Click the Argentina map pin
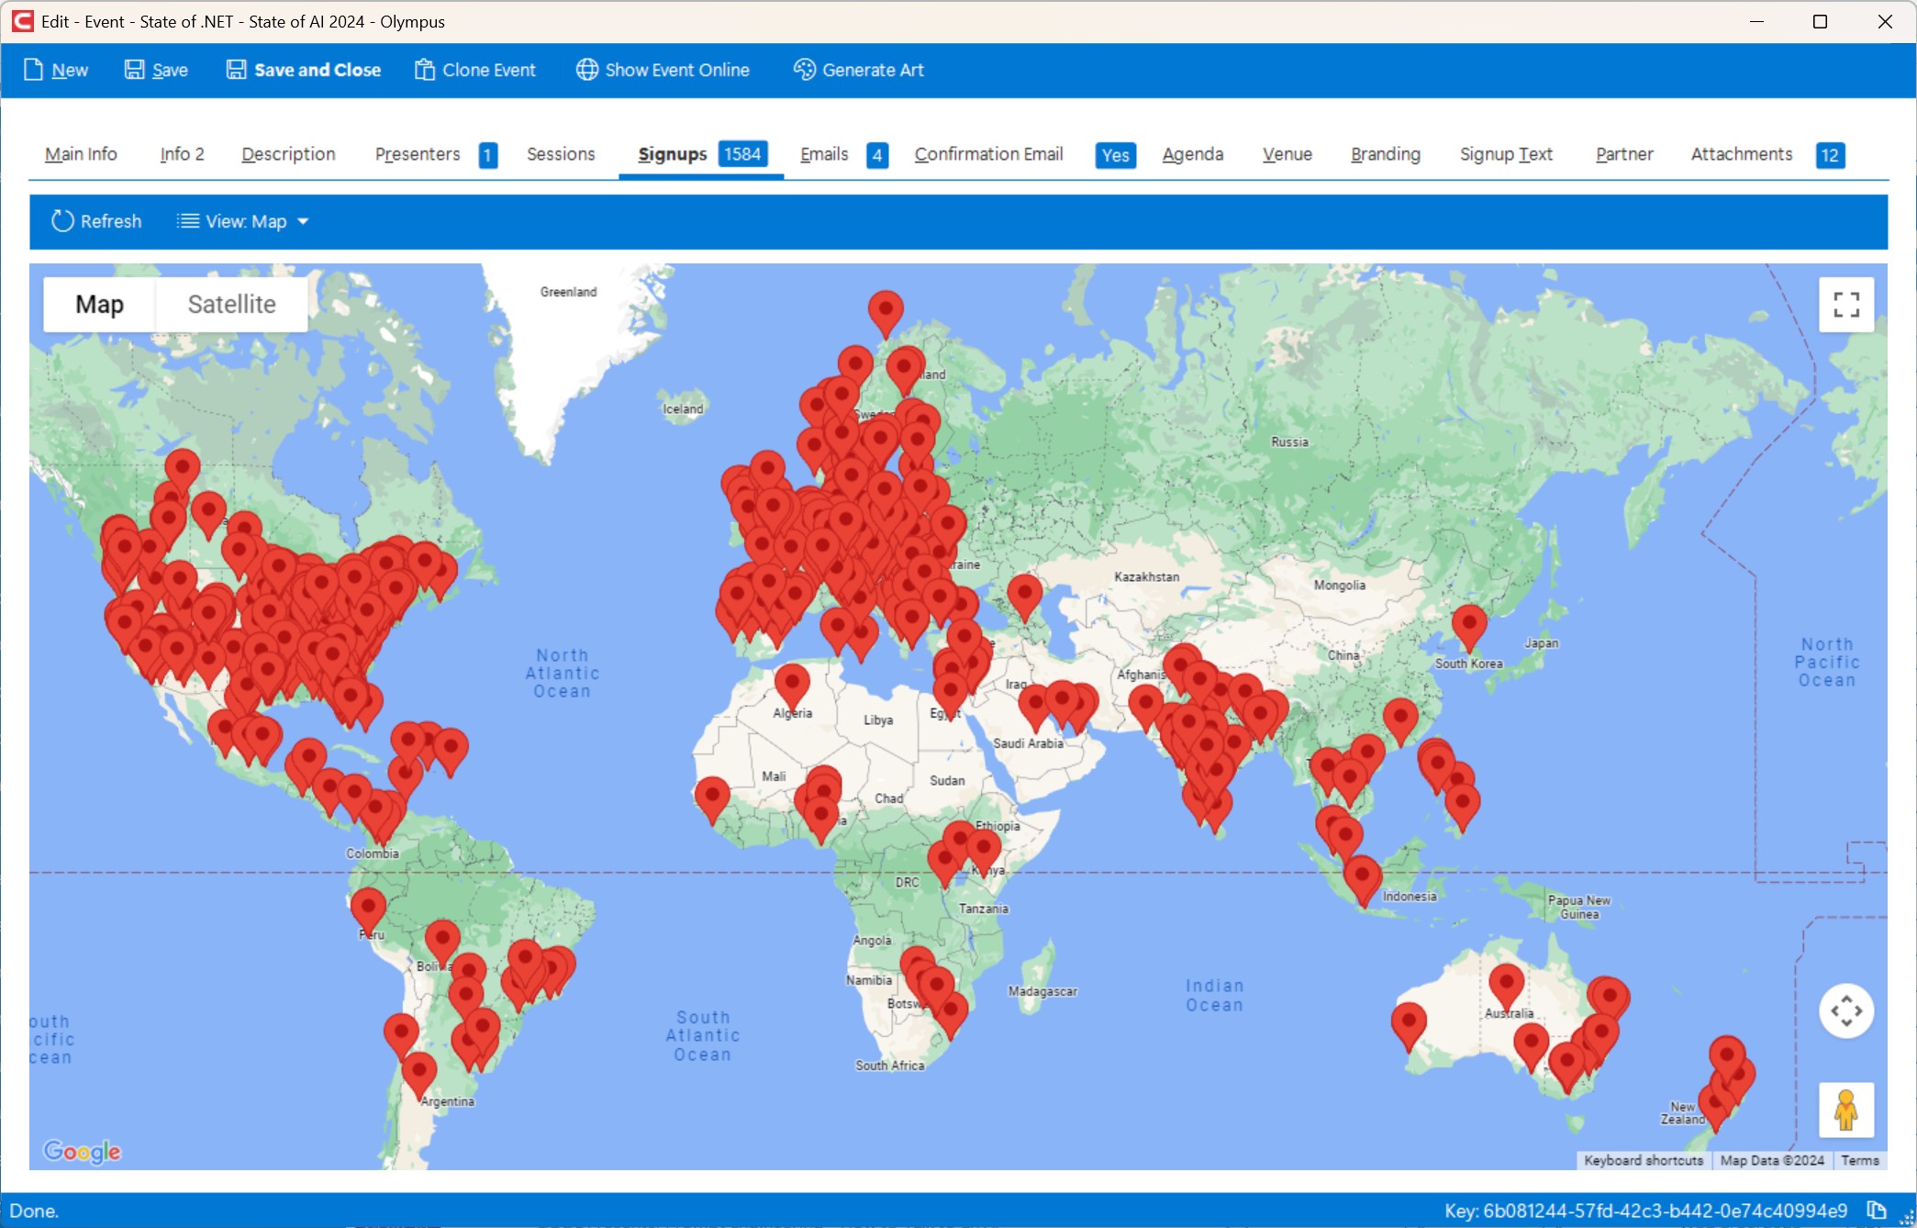This screenshot has height=1228, width=1917. 419,1076
